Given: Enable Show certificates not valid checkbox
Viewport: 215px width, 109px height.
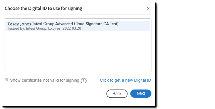Looking at the screenshot, I should [6, 80].
